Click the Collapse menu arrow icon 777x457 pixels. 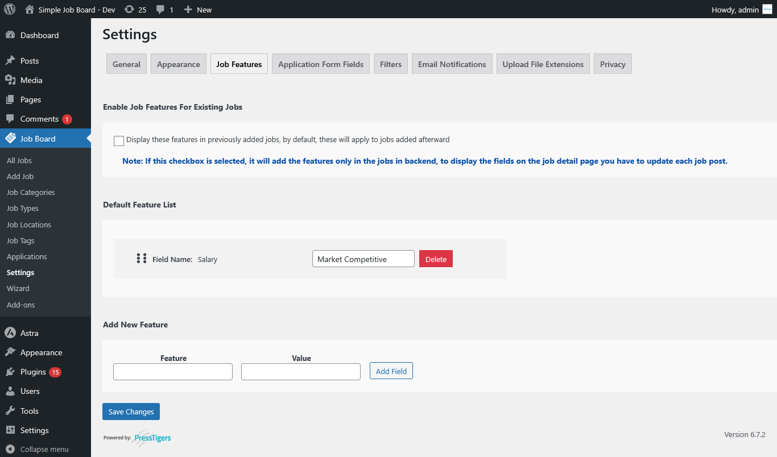10,449
